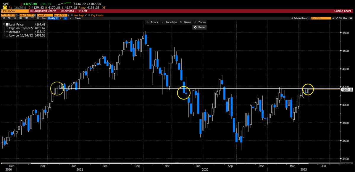
Task: Click the Add Data input field
Action: [321, 18]
